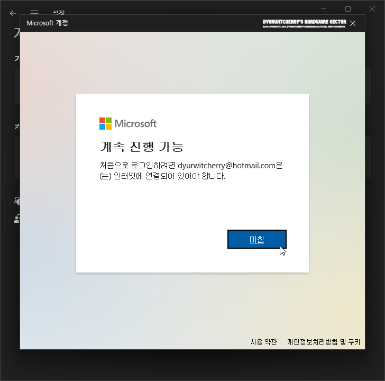This screenshot has width=385, height=381.
Task: Open 개인정보처리방침 및 쿠키 privacy link
Action: point(324,342)
